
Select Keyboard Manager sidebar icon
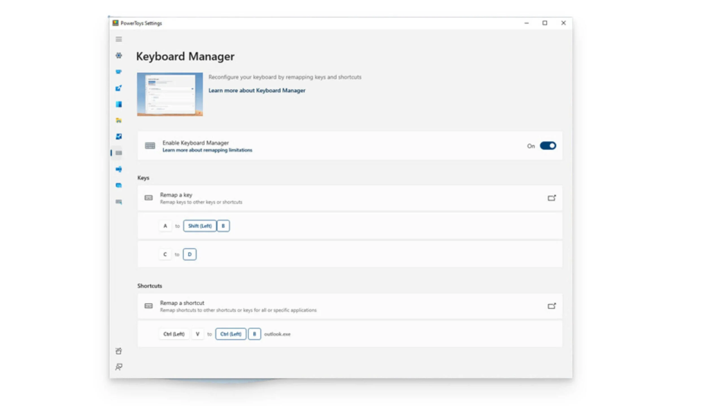pyautogui.click(x=119, y=153)
